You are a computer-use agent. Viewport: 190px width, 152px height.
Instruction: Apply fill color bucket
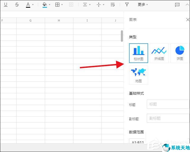(45, 5)
